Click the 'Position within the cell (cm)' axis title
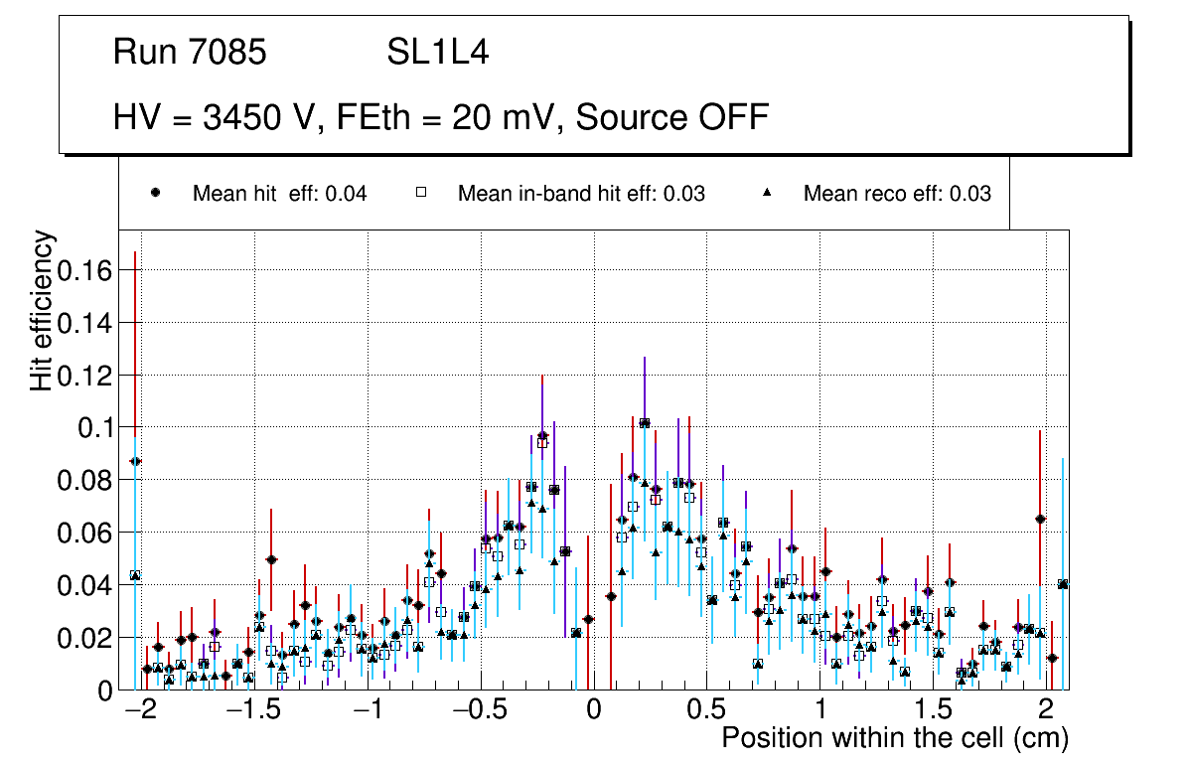This screenshot has width=1188, height=767. pos(894,738)
